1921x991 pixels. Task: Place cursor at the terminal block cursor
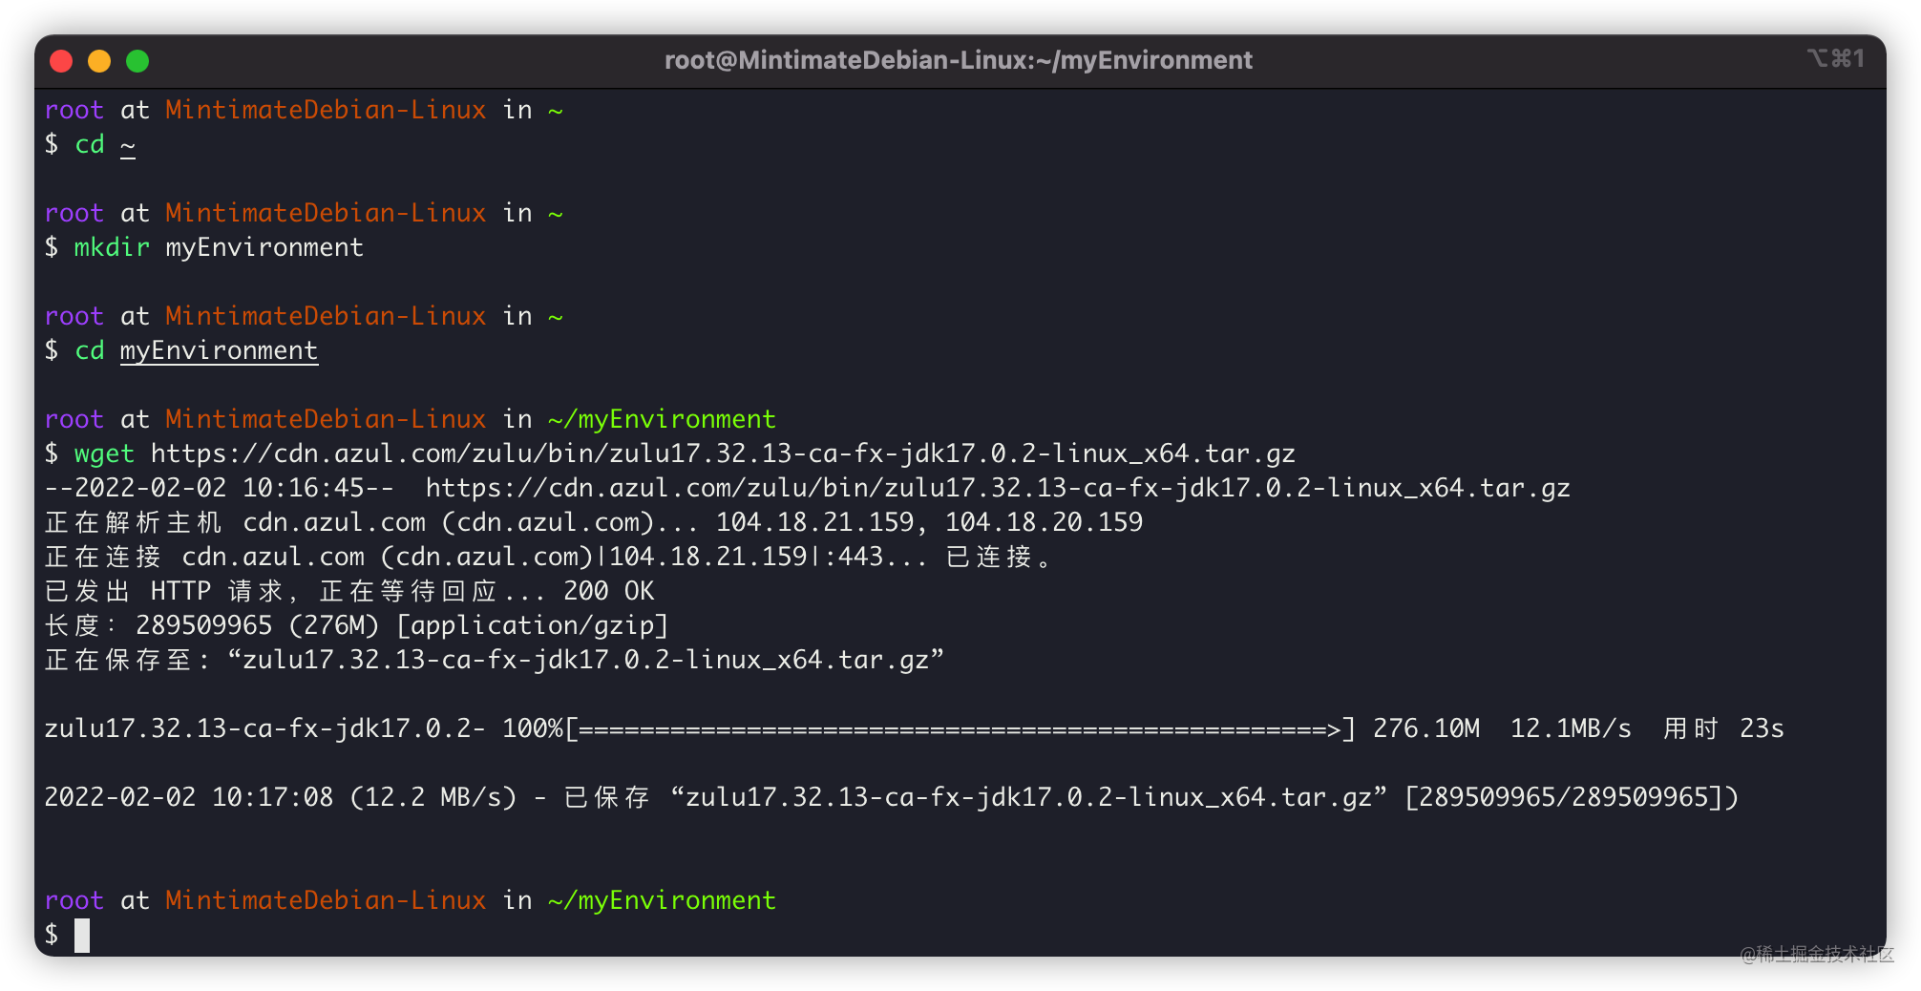(x=83, y=936)
